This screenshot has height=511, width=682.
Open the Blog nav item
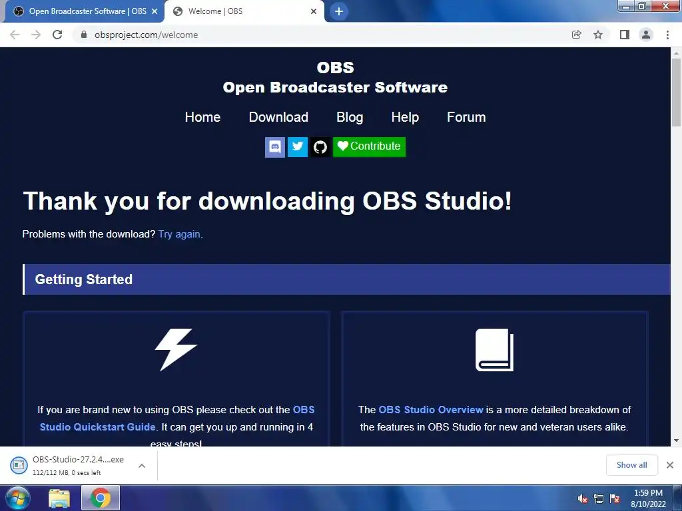point(350,117)
